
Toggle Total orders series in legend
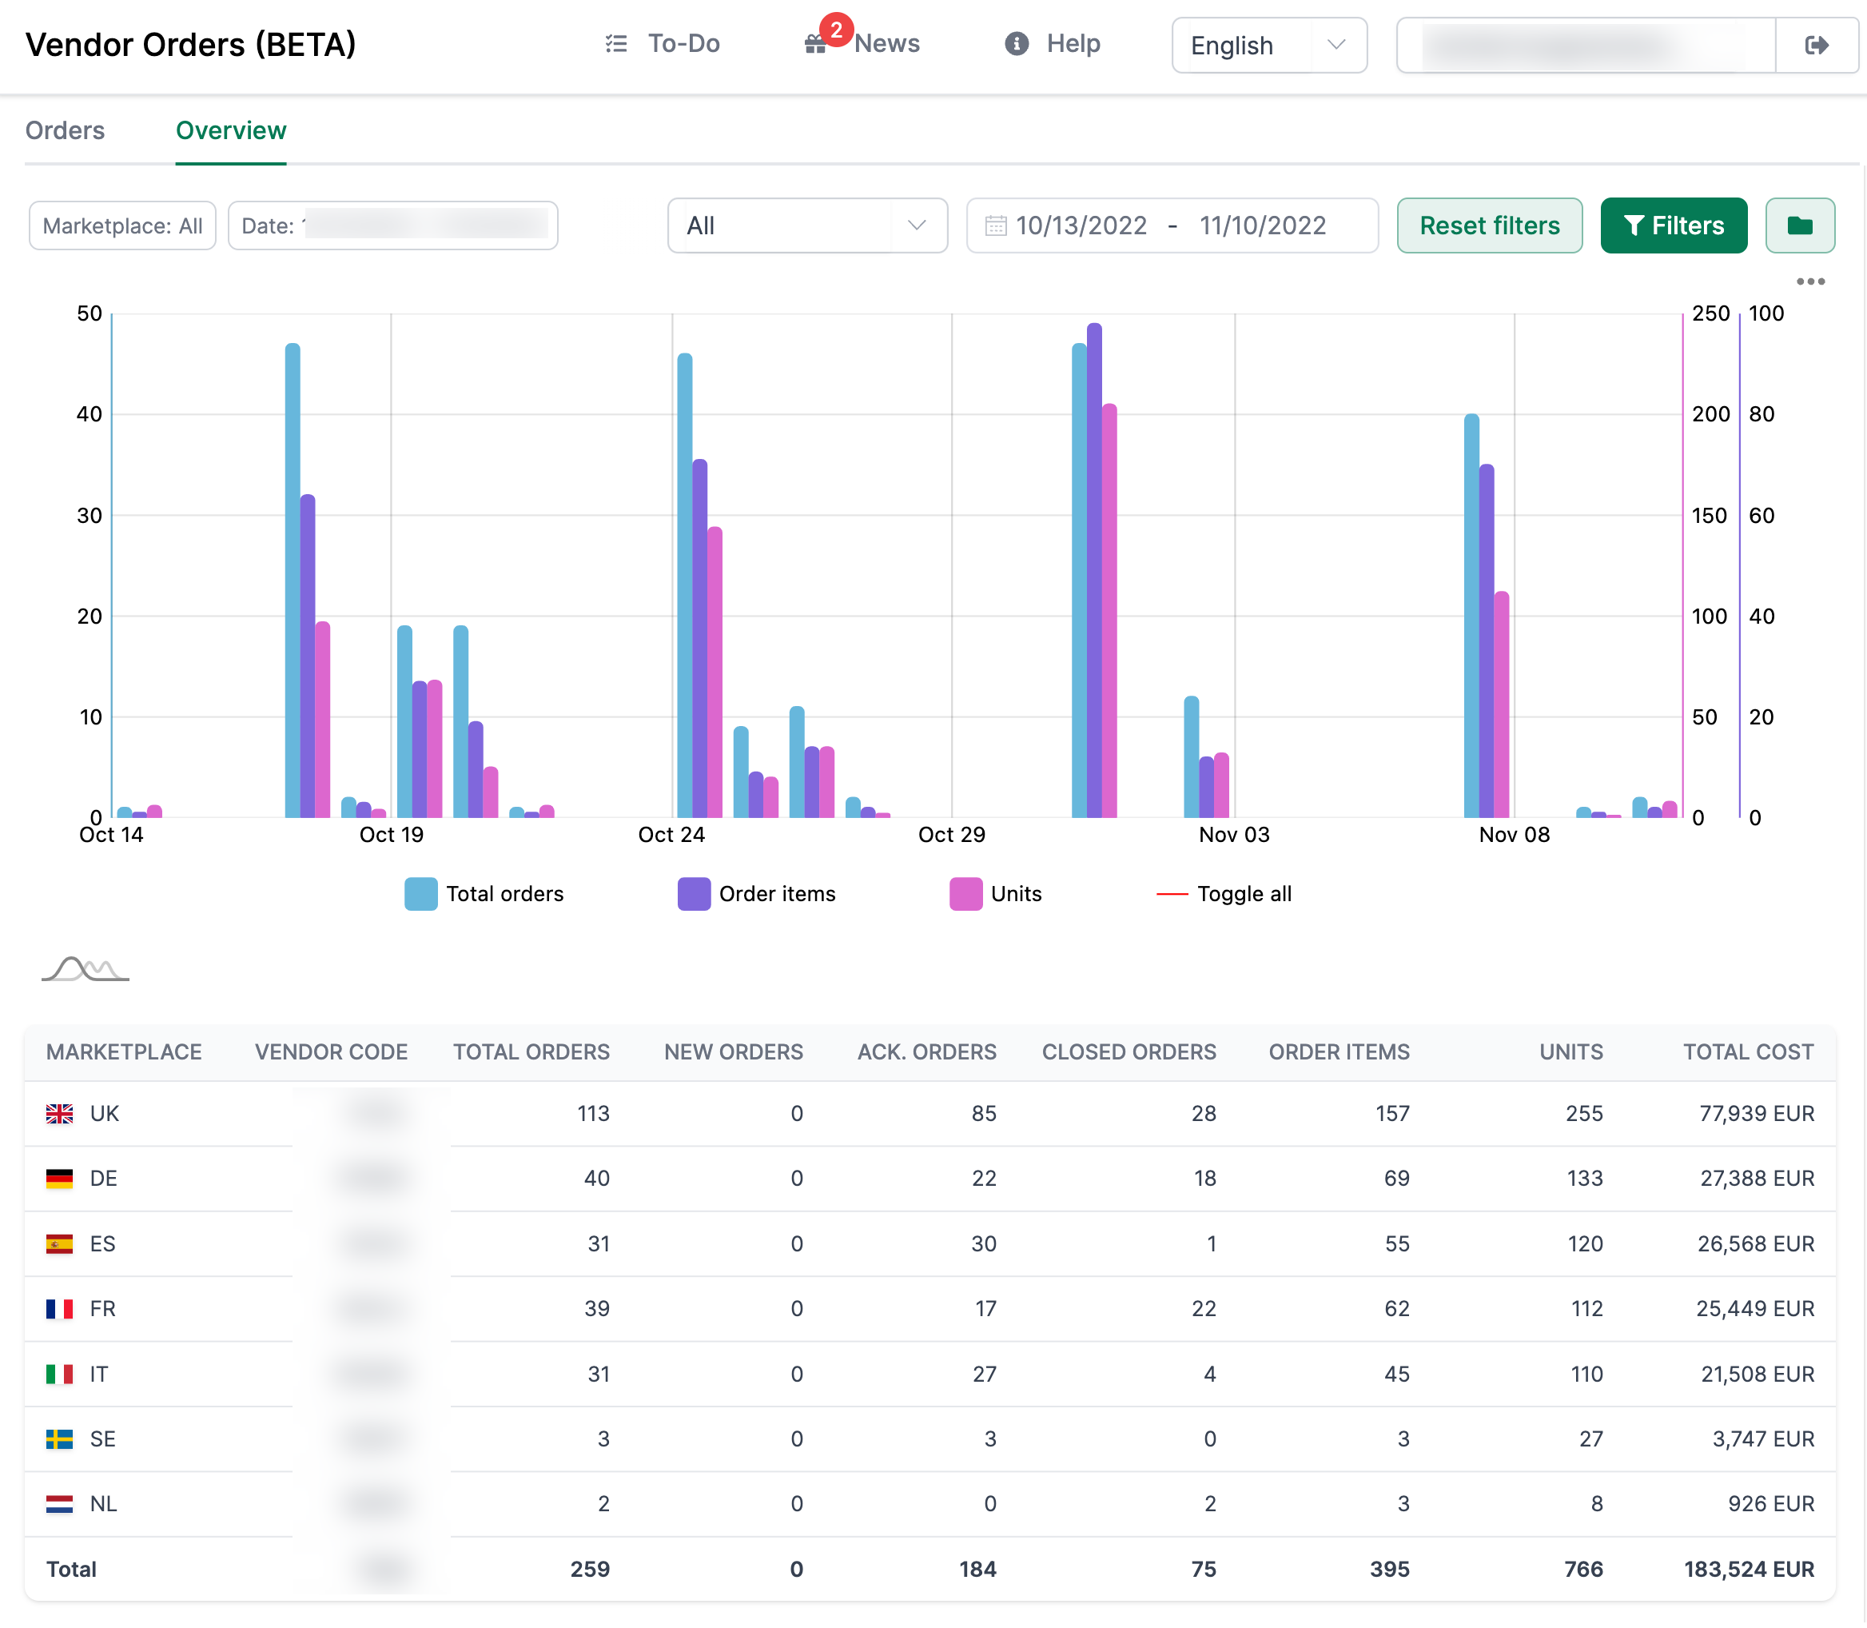pyautogui.click(x=484, y=894)
